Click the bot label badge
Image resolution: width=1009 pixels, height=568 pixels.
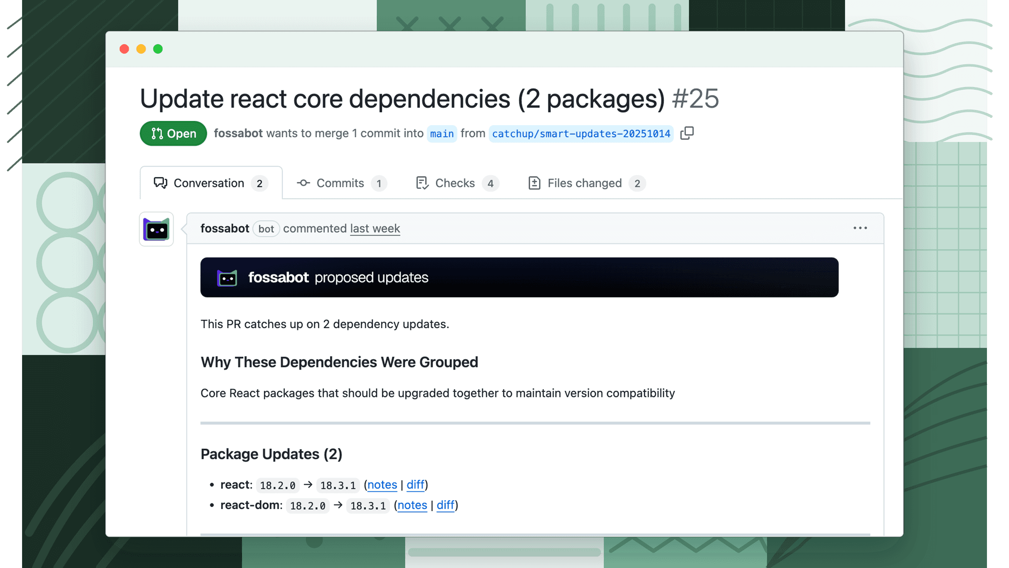(x=266, y=229)
